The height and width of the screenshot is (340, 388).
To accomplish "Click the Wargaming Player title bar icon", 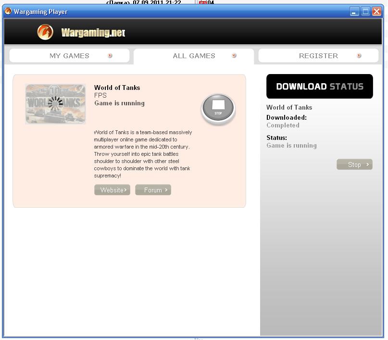I will pyautogui.click(x=8, y=11).
